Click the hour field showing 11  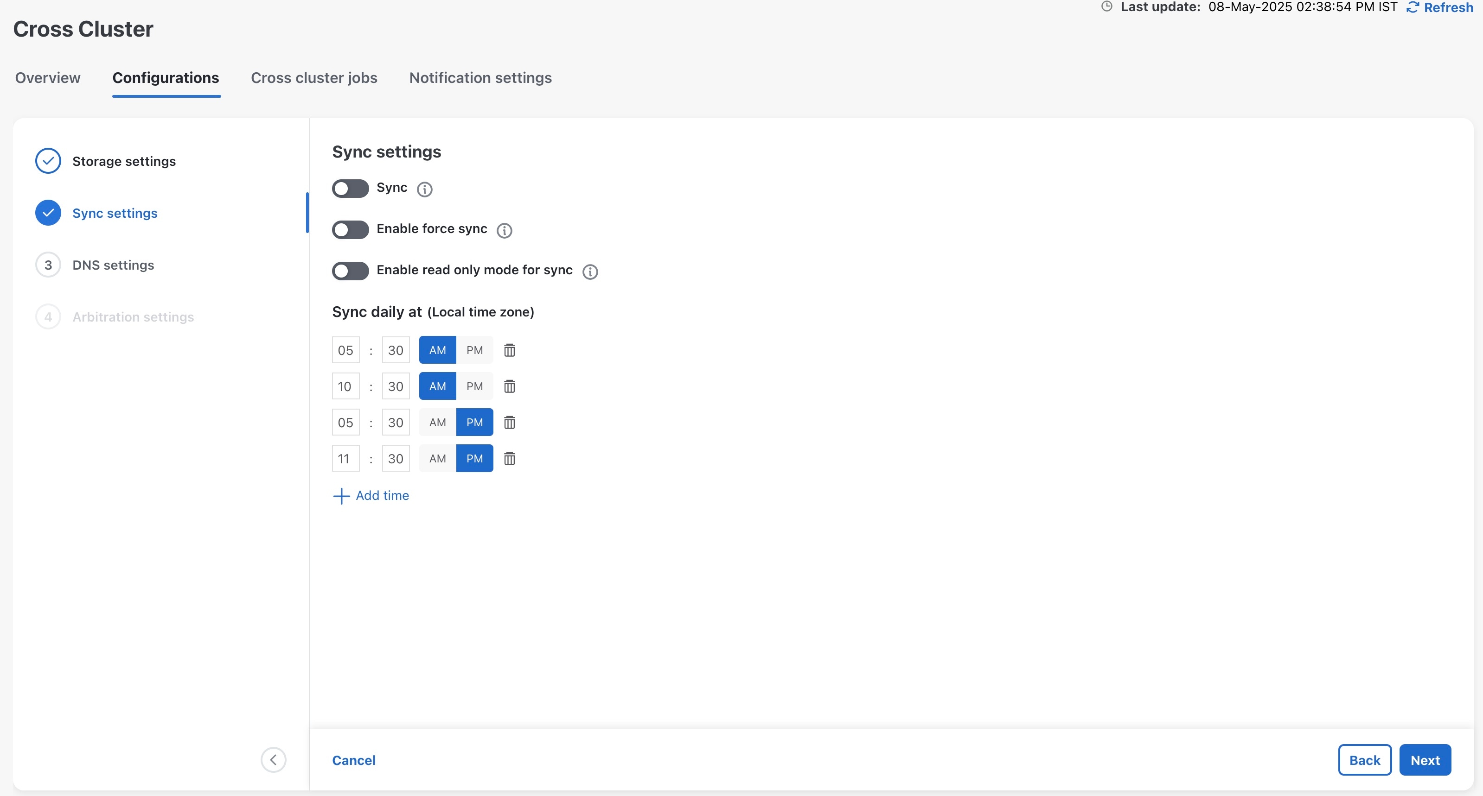coord(345,459)
